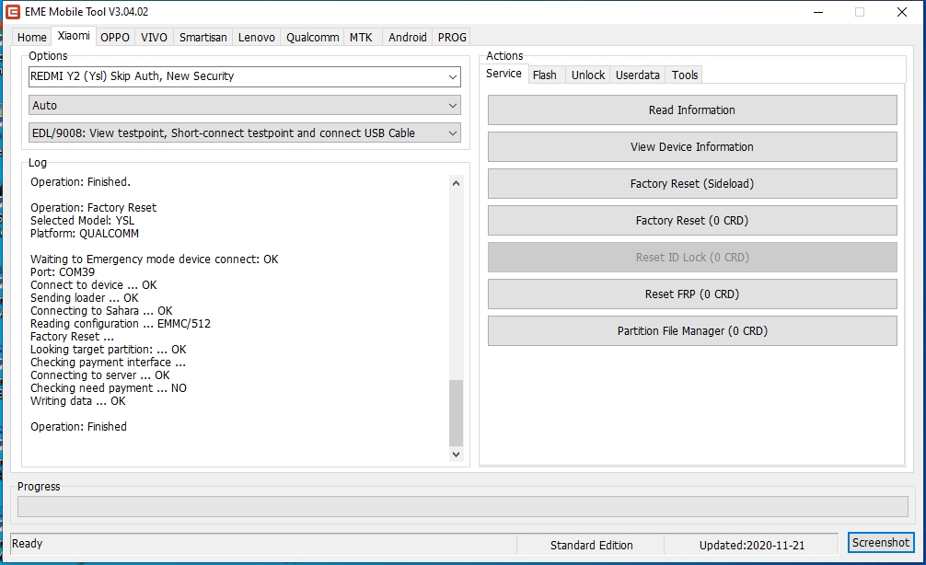926x565 pixels.
Task: Switch to the Android tab
Action: (x=408, y=37)
